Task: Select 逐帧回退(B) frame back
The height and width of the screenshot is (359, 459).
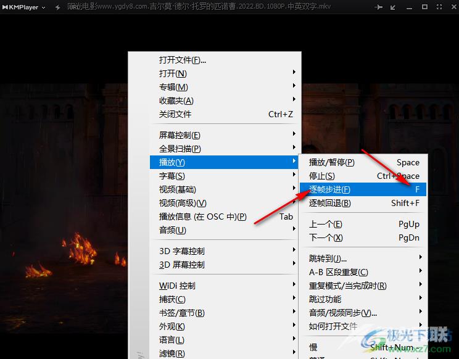Action: click(363, 203)
